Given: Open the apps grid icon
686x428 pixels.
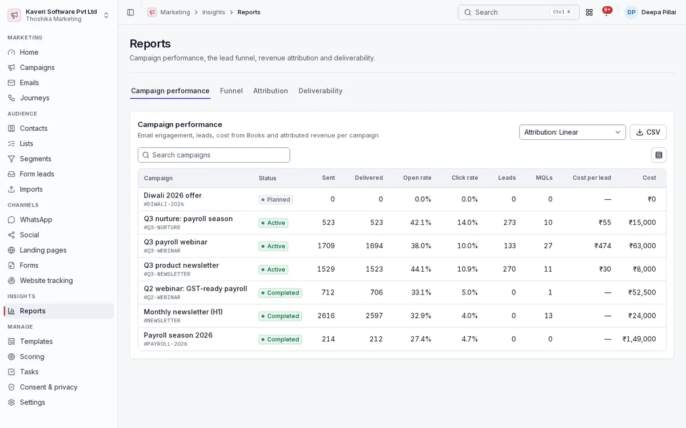Looking at the screenshot, I should [589, 12].
